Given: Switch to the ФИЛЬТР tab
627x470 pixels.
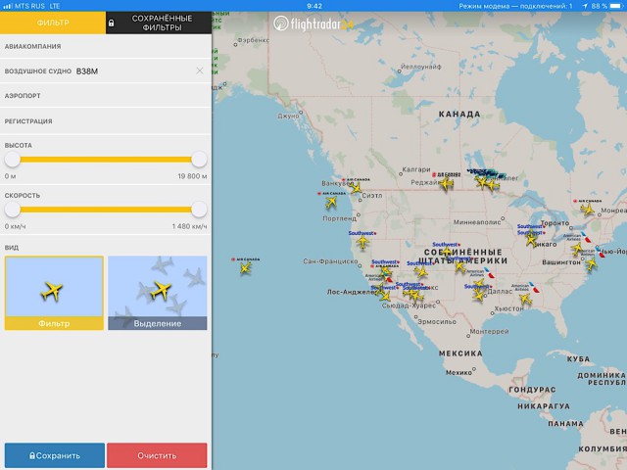Looking at the screenshot, I should [53, 23].
